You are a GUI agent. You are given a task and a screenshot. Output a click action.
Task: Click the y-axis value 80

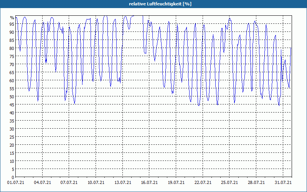click(x=12, y=48)
